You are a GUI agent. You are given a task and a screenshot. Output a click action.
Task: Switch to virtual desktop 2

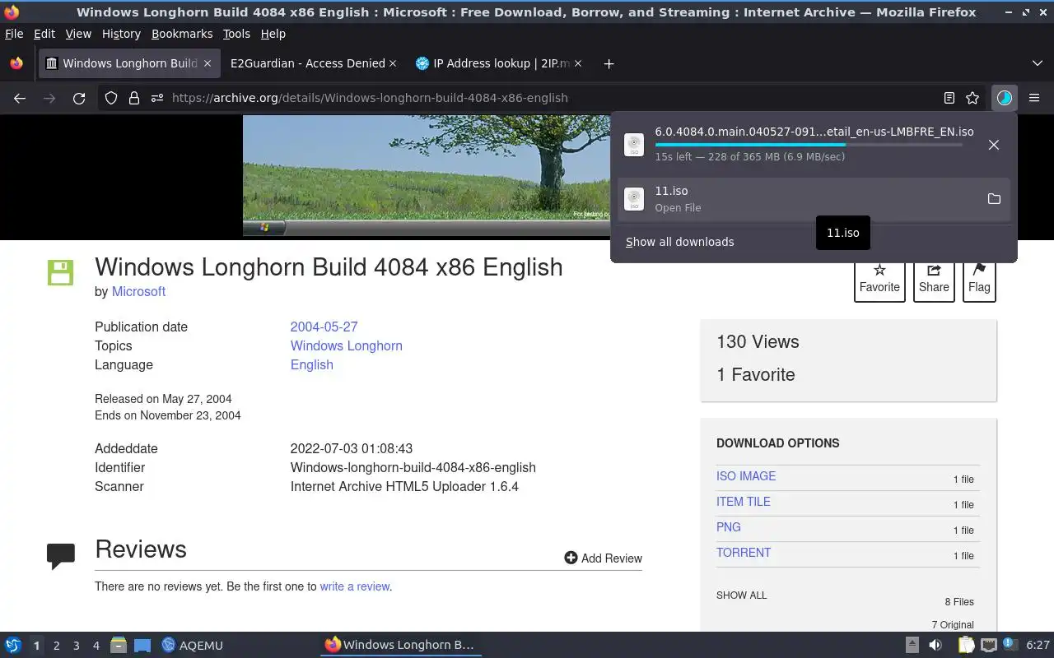56,646
